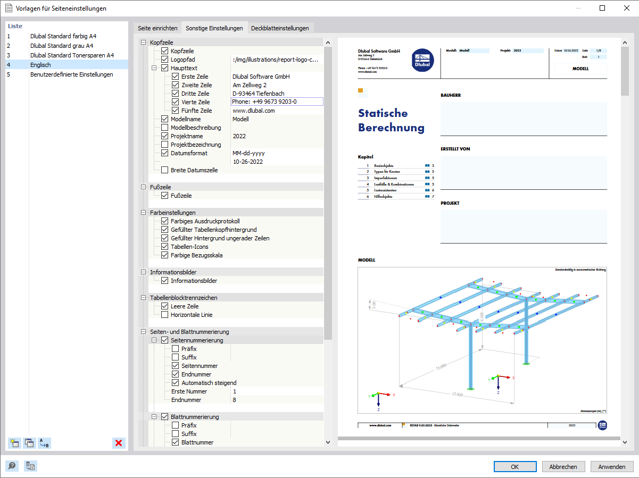
Task: Click the rename A-to-B icon
Action: (x=44, y=442)
